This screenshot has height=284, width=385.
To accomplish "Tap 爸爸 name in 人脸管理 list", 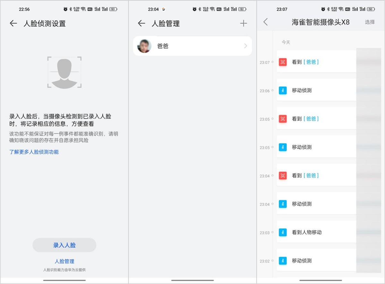I will pyautogui.click(x=163, y=46).
